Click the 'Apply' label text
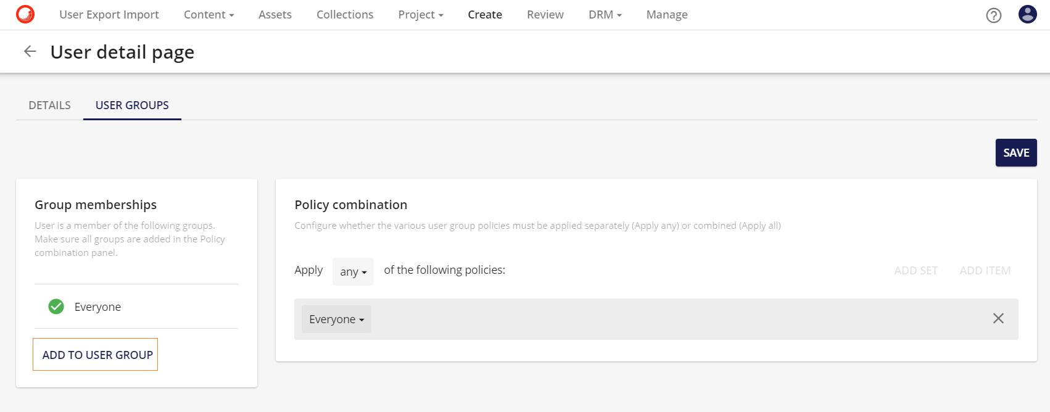 [x=308, y=270]
